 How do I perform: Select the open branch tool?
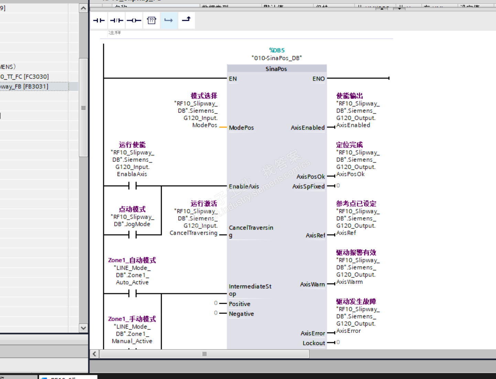[x=169, y=21]
